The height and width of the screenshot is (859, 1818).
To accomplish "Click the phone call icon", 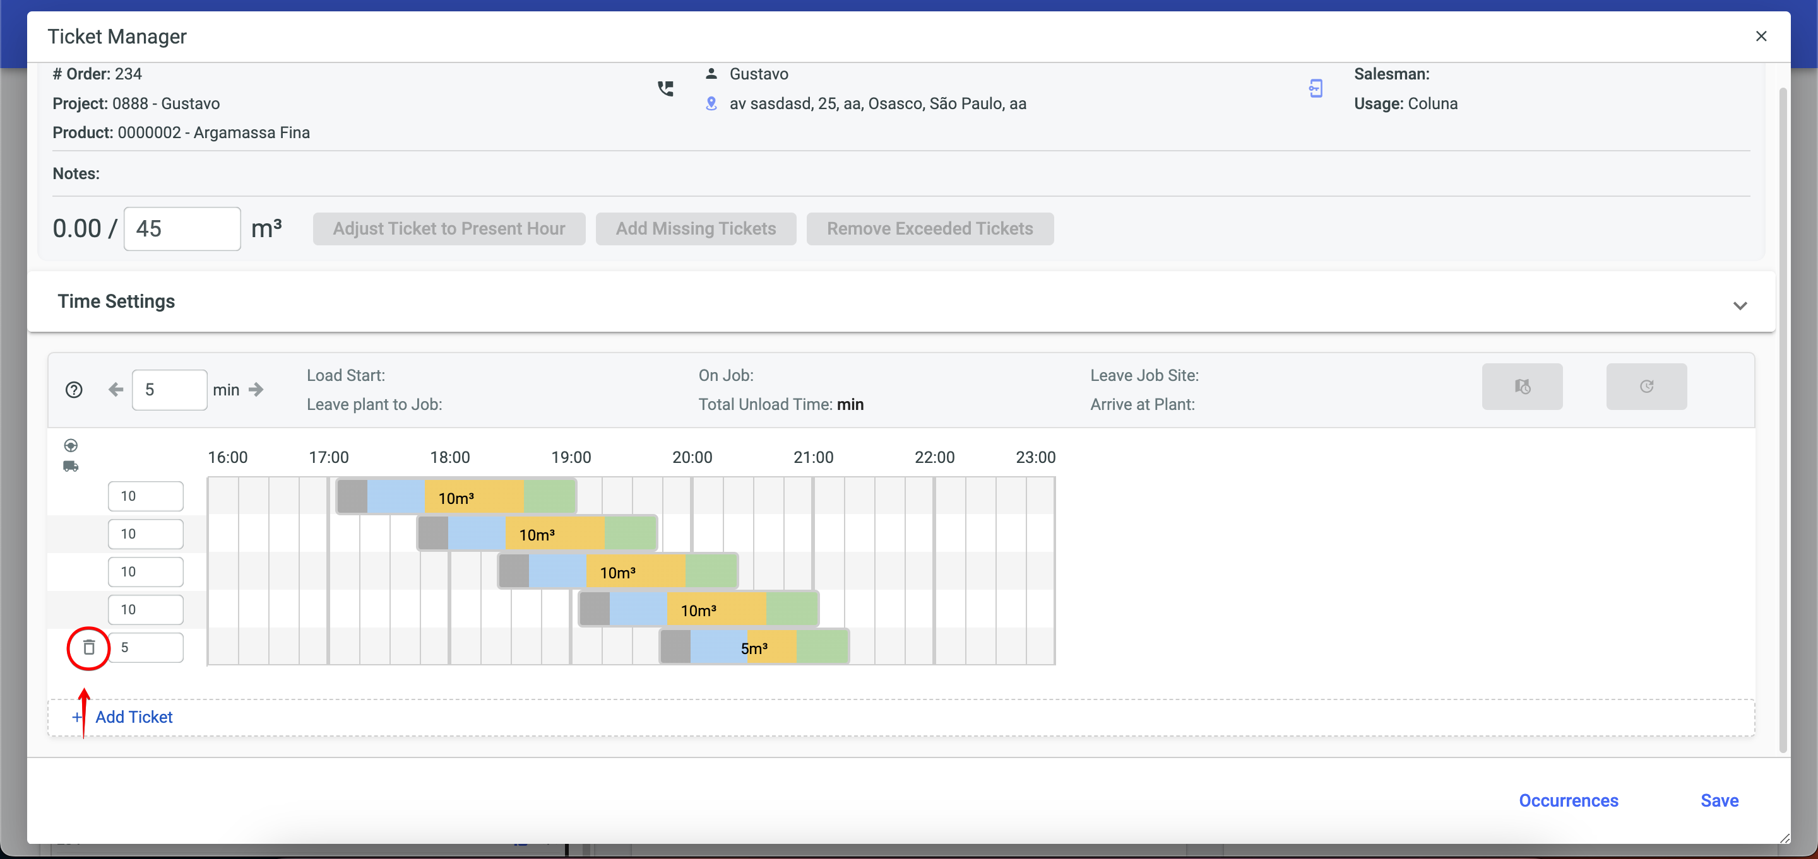I will [665, 88].
